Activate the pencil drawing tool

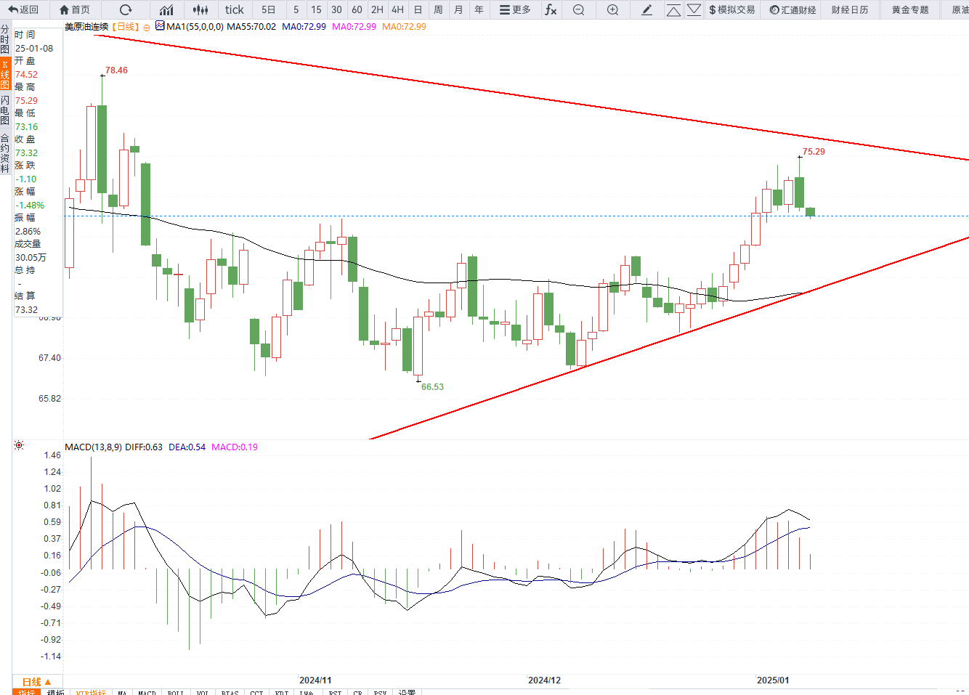[x=647, y=9]
